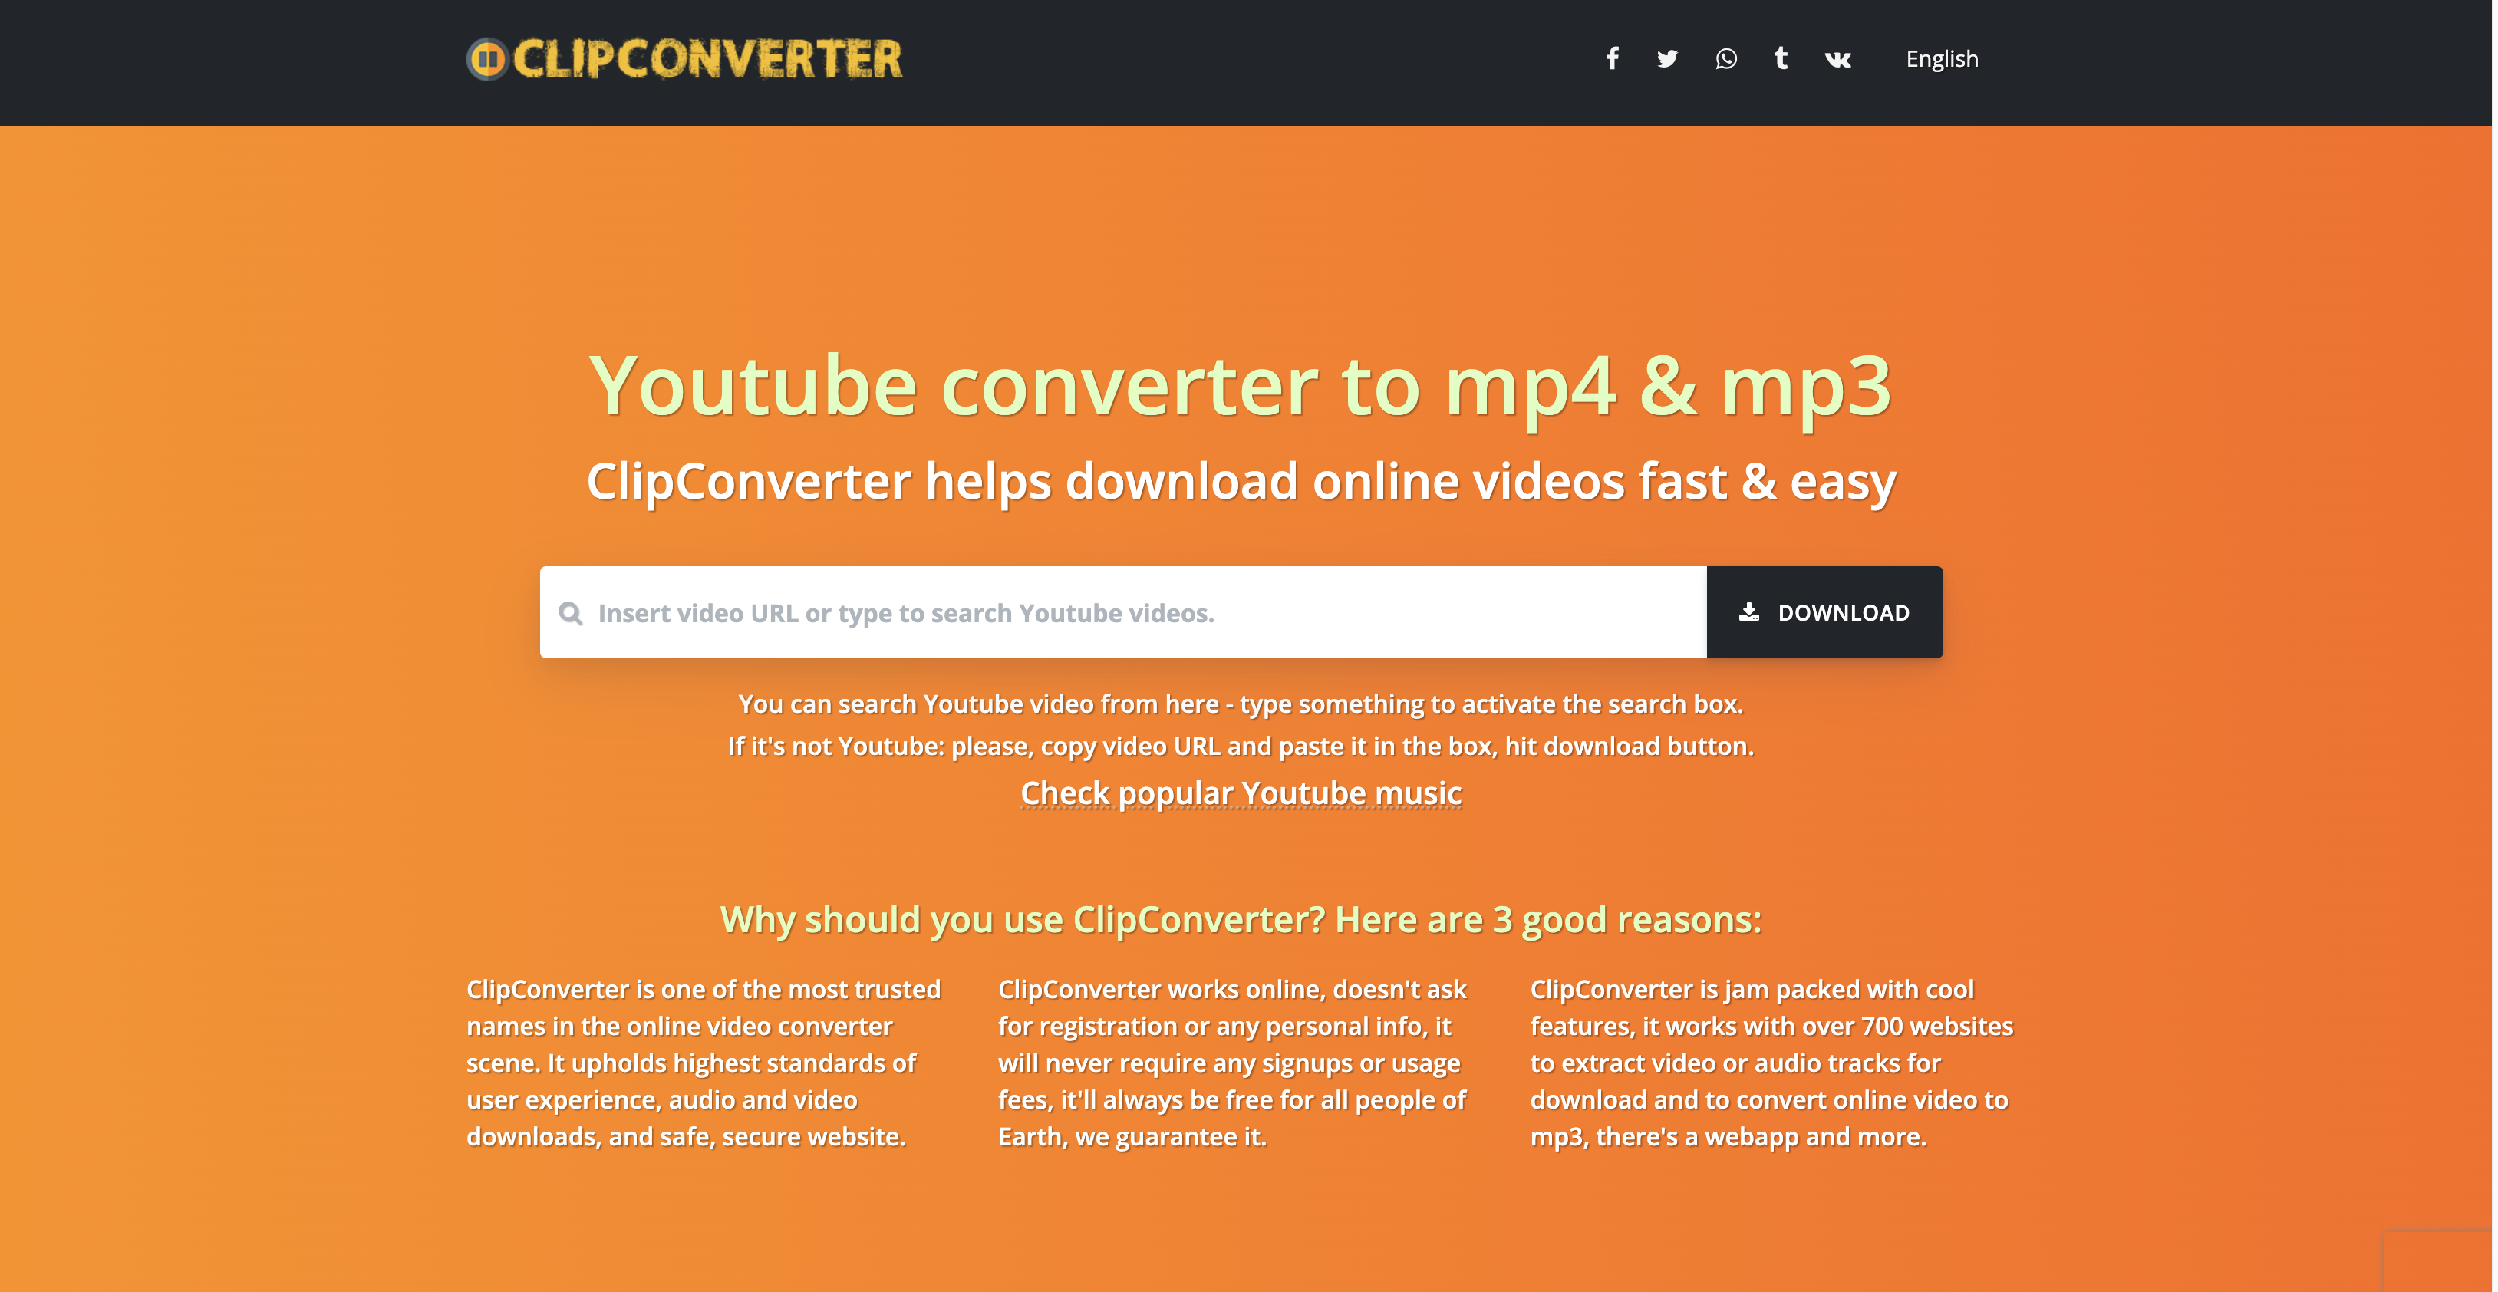Select English from language options
The height and width of the screenshot is (1292, 2498).
pyautogui.click(x=1943, y=56)
